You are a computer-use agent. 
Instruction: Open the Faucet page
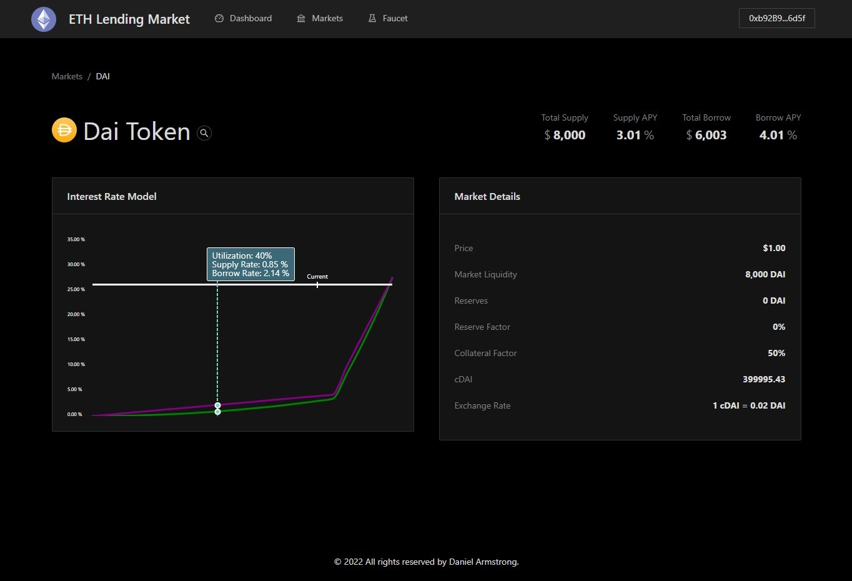pos(395,19)
